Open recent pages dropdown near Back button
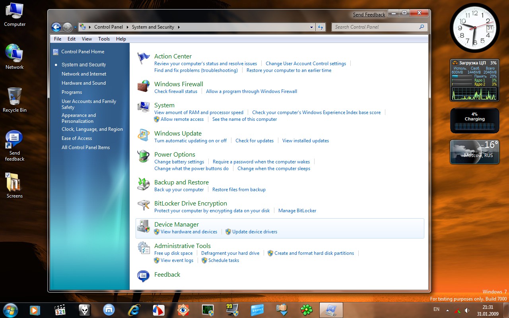 coord(76,27)
